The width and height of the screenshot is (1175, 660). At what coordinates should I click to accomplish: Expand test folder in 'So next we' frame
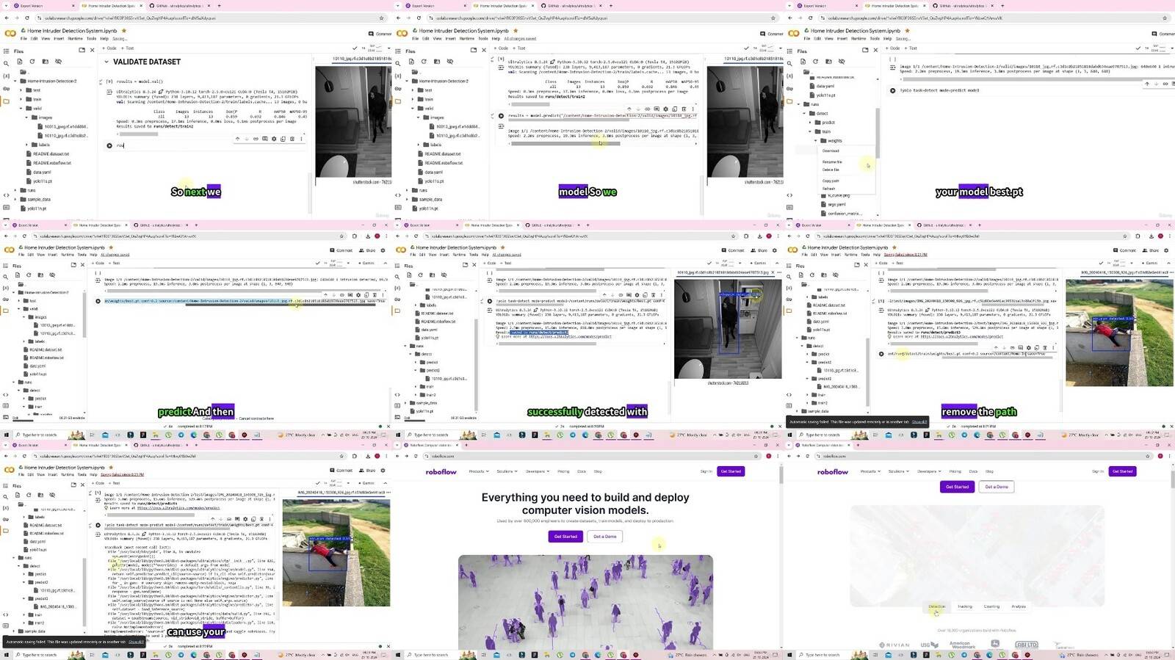pyautogui.click(x=21, y=90)
